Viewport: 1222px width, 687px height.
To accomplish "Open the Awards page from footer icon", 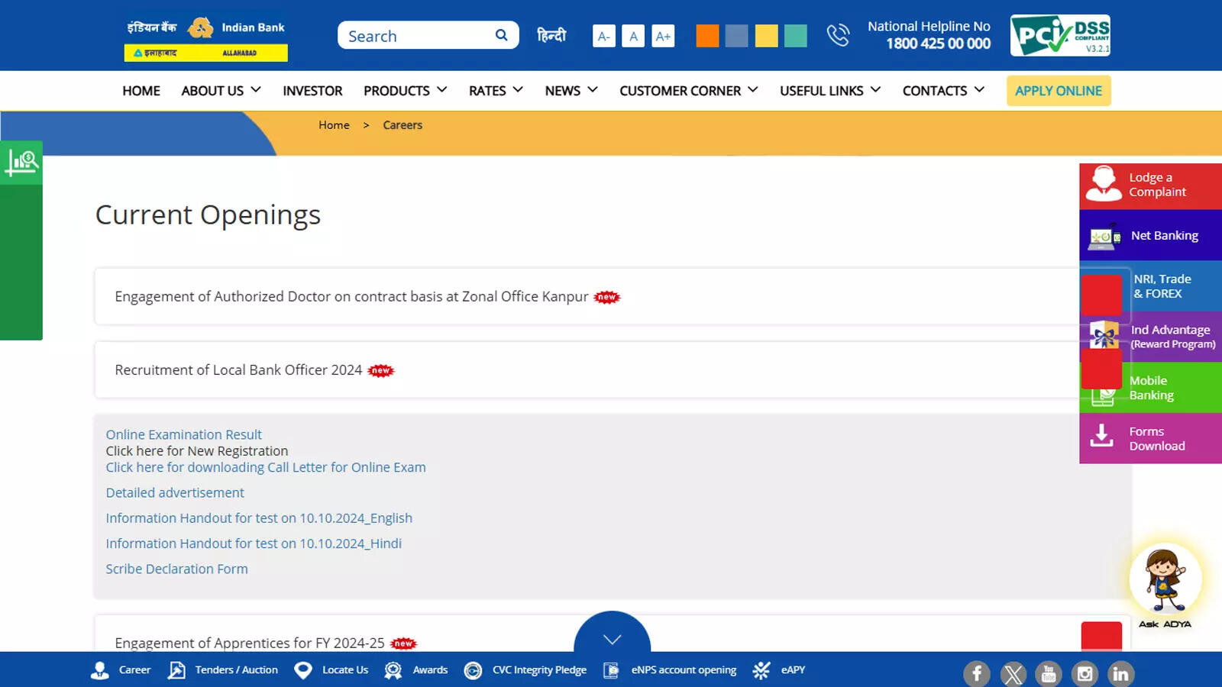I will 393,669.
